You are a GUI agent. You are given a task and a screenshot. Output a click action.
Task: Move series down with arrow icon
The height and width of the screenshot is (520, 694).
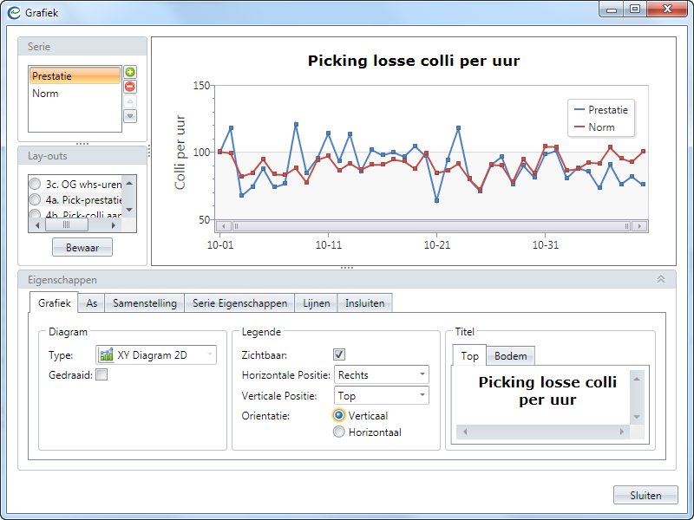[x=130, y=116]
